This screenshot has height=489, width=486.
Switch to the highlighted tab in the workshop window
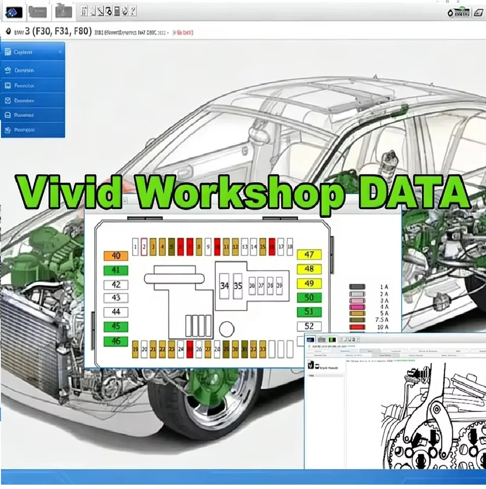(x=370, y=350)
